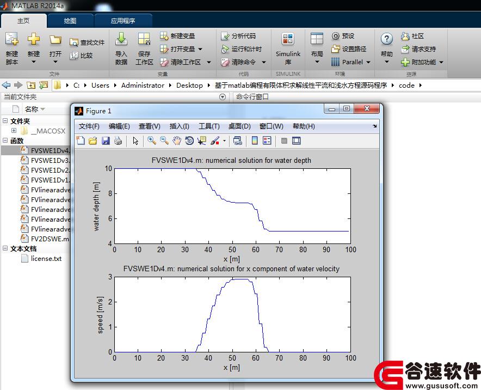
Task: Open the Layout (布局) dropdown arrow
Action: (x=317, y=62)
